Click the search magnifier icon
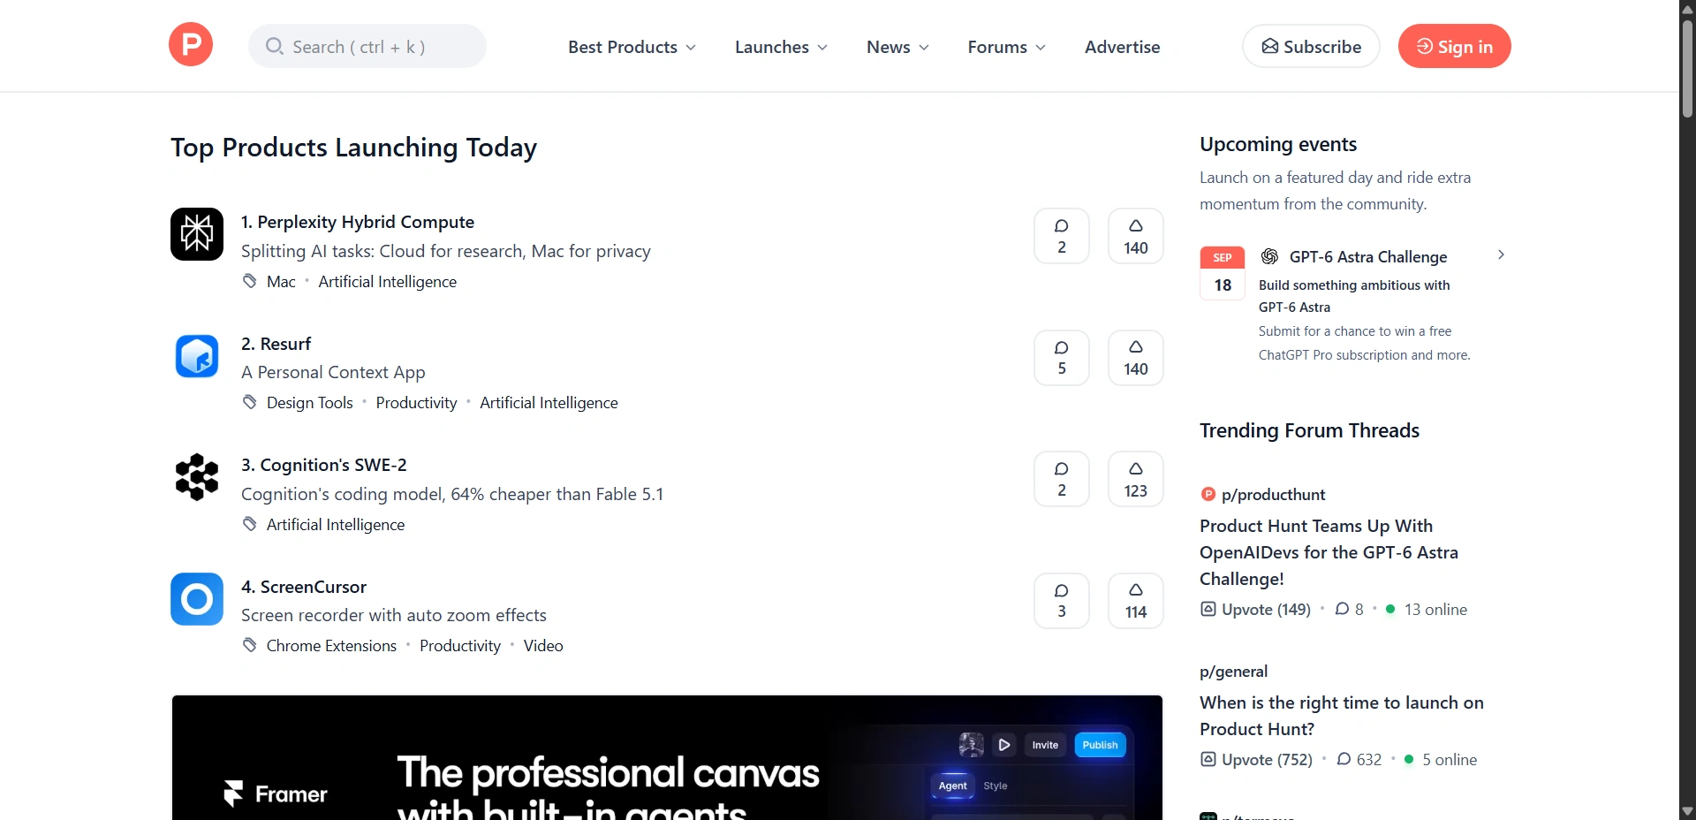This screenshot has width=1696, height=820. coord(275,46)
